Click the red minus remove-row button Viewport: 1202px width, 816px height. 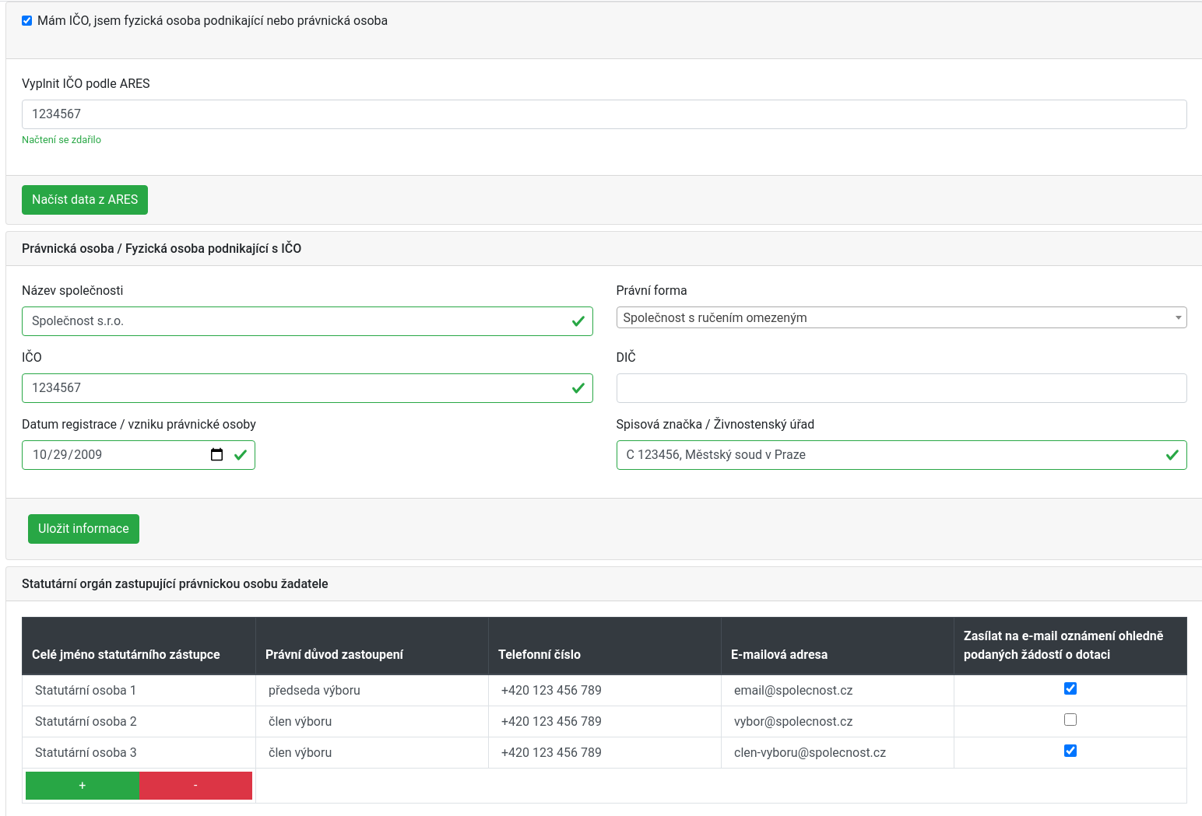coord(195,786)
